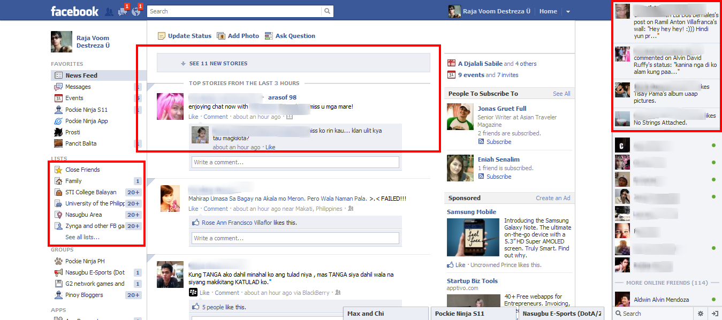The image size is (722, 320).
Task: Click See all lists link
Action: click(x=82, y=237)
